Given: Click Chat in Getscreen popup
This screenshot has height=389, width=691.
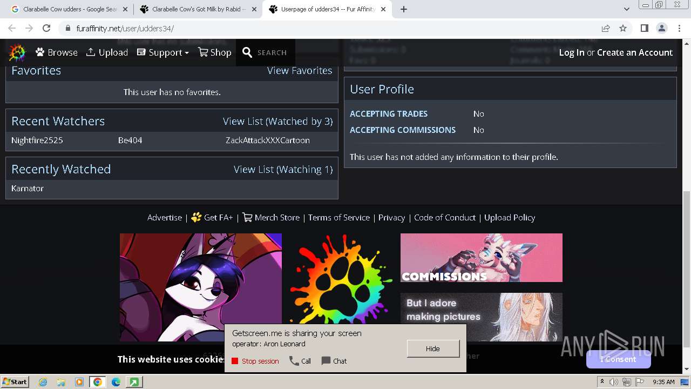Looking at the screenshot, I should point(334,361).
